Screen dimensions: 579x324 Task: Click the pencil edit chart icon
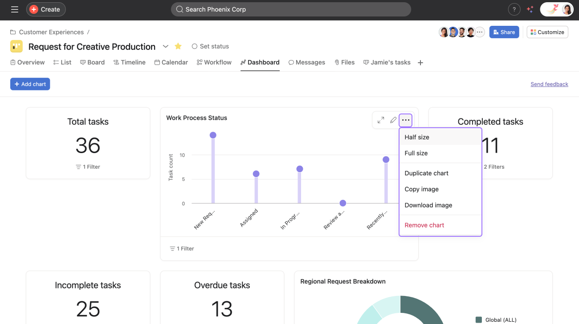(x=393, y=120)
